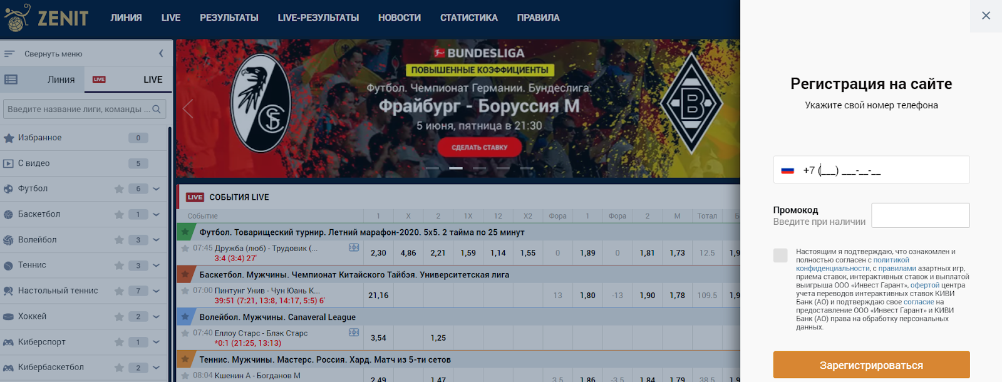Image resolution: width=1002 pixels, height=382 pixels.
Task: Expand the Футбол category chevron
Action: pos(156,188)
